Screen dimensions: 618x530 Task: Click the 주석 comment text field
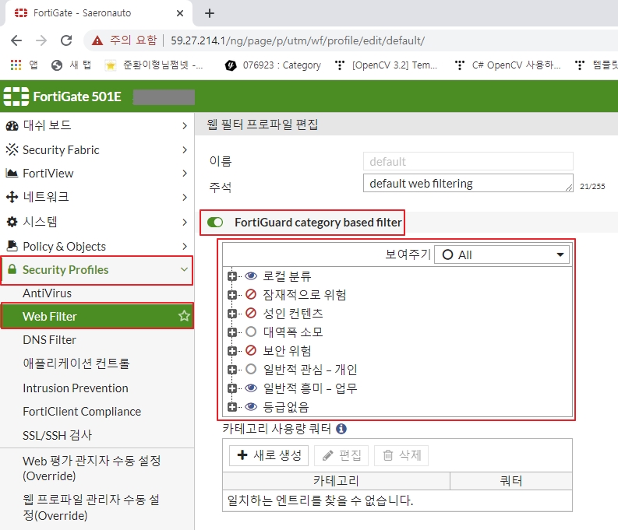(468, 184)
